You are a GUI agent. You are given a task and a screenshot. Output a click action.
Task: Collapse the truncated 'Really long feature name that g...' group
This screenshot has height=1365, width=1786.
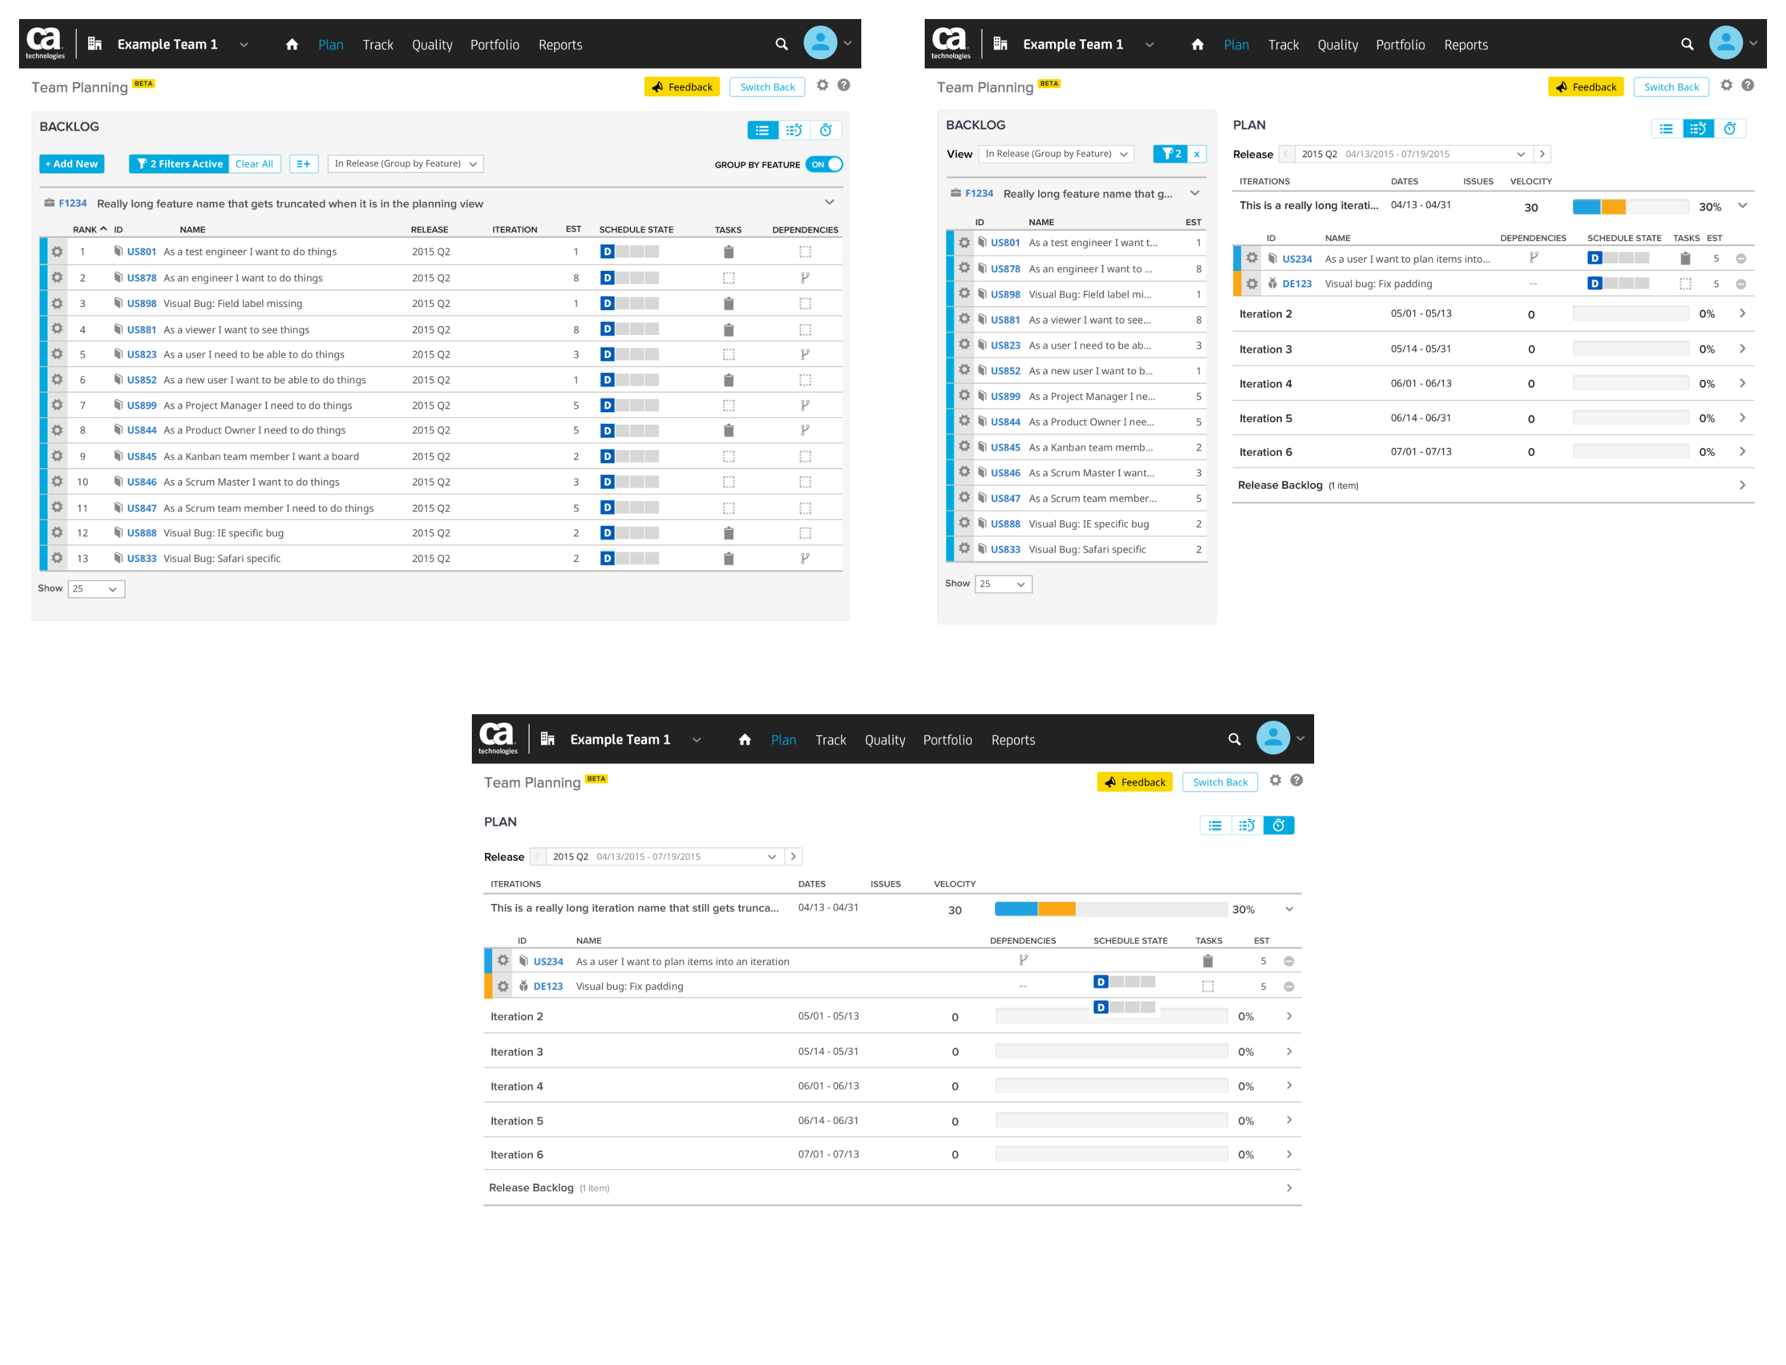pos(1195,193)
